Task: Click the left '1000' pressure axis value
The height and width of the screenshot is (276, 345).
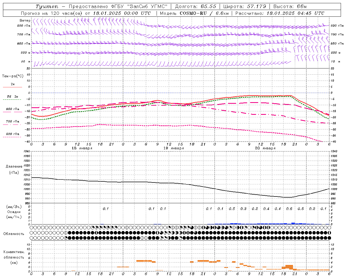Action: pos(27,189)
